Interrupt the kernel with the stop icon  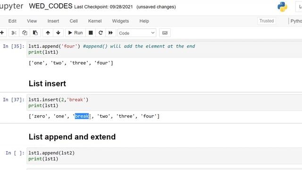(x=91, y=33)
